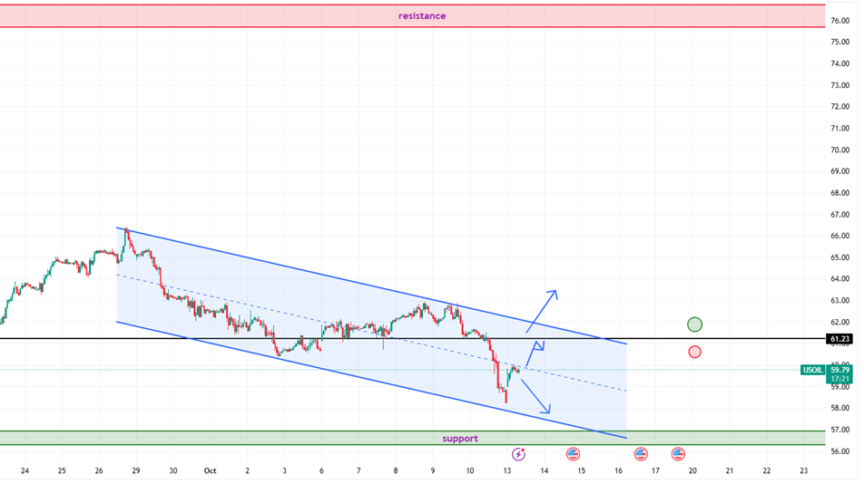The width and height of the screenshot is (864, 484).
Task: Select the "resistance" text label
Action: pyautogui.click(x=422, y=15)
